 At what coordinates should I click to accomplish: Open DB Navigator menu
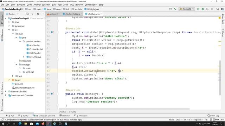point(91,5)
